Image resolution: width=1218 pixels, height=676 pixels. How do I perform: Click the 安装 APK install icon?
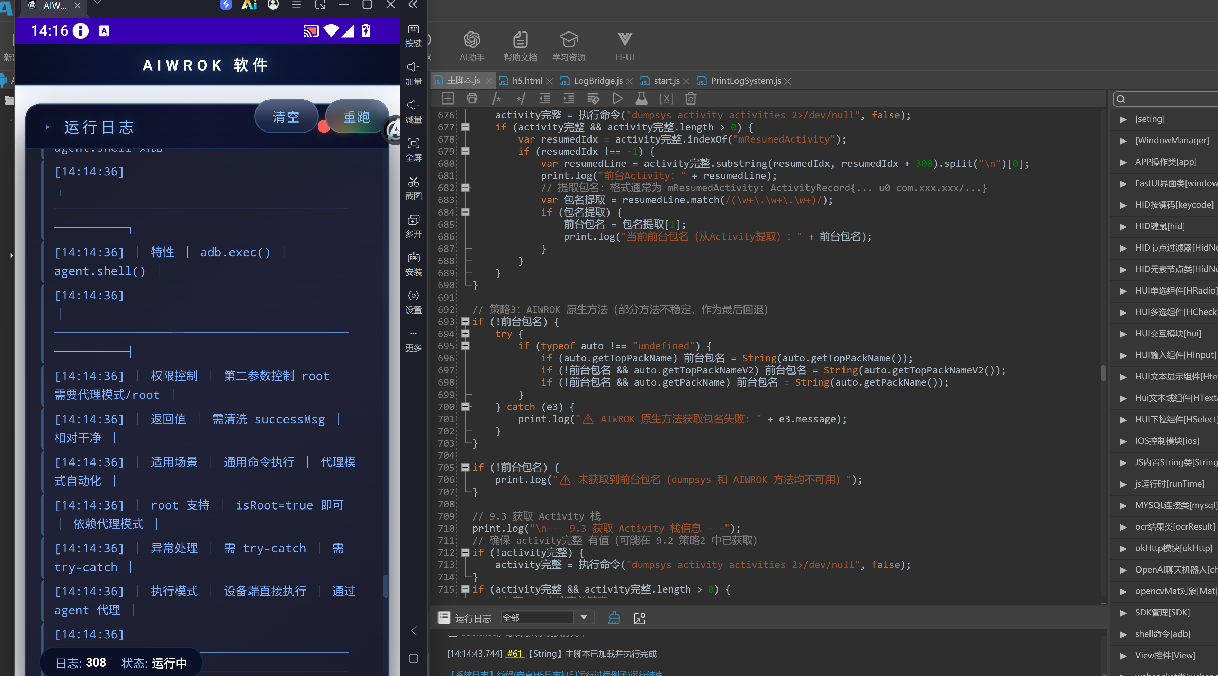[x=413, y=264]
